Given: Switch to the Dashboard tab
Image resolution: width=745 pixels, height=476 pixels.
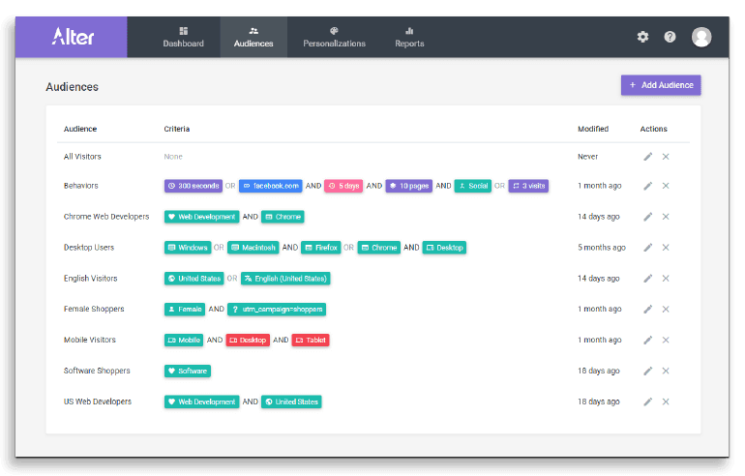Looking at the screenshot, I should click(183, 37).
